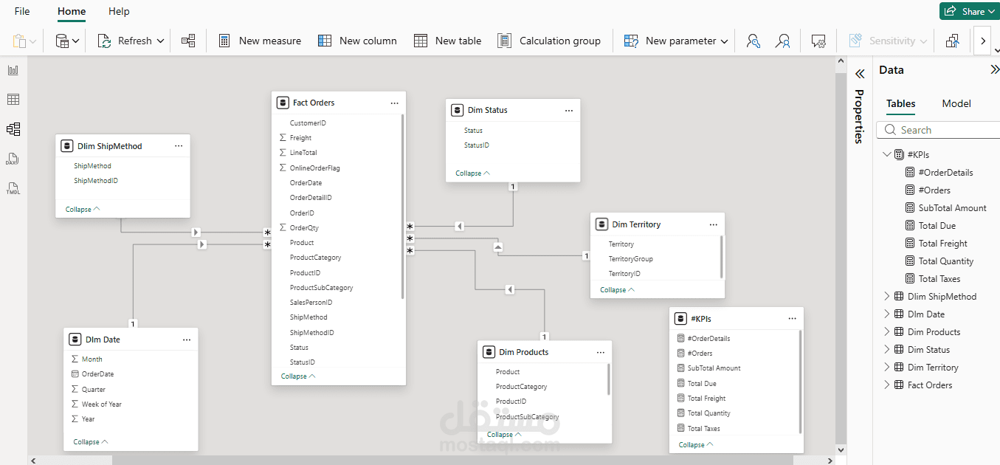1000x465 pixels.
Task: Open the Refresh dropdown arrow
Action: pyautogui.click(x=160, y=41)
